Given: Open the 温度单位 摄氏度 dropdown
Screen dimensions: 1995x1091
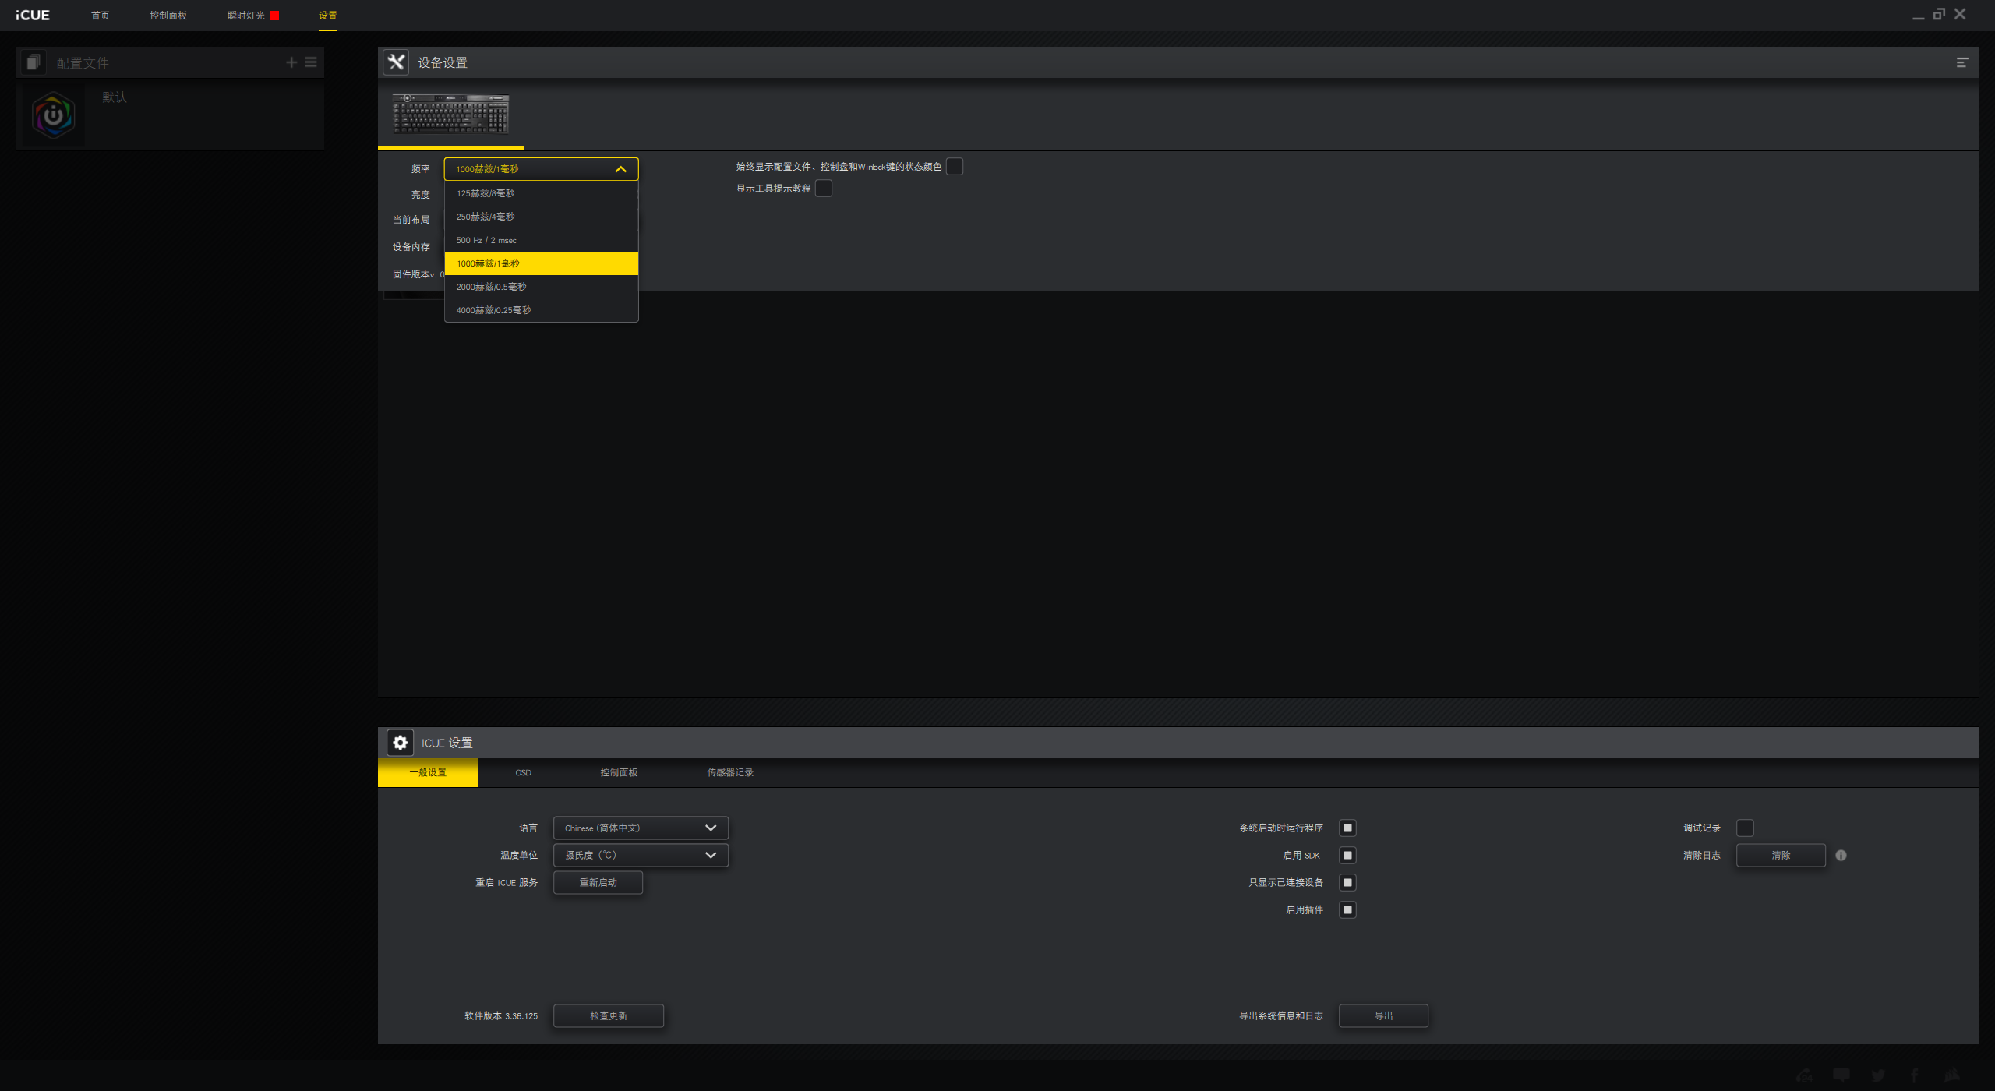Looking at the screenshot, I should [x=640, y=855].
